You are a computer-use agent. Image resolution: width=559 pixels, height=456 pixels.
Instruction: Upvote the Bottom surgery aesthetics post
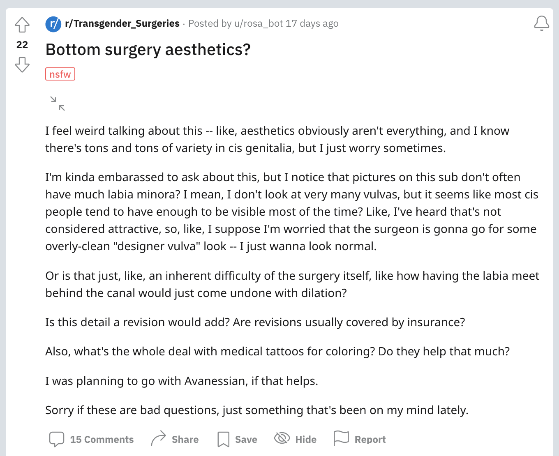[x=22, y=25]
